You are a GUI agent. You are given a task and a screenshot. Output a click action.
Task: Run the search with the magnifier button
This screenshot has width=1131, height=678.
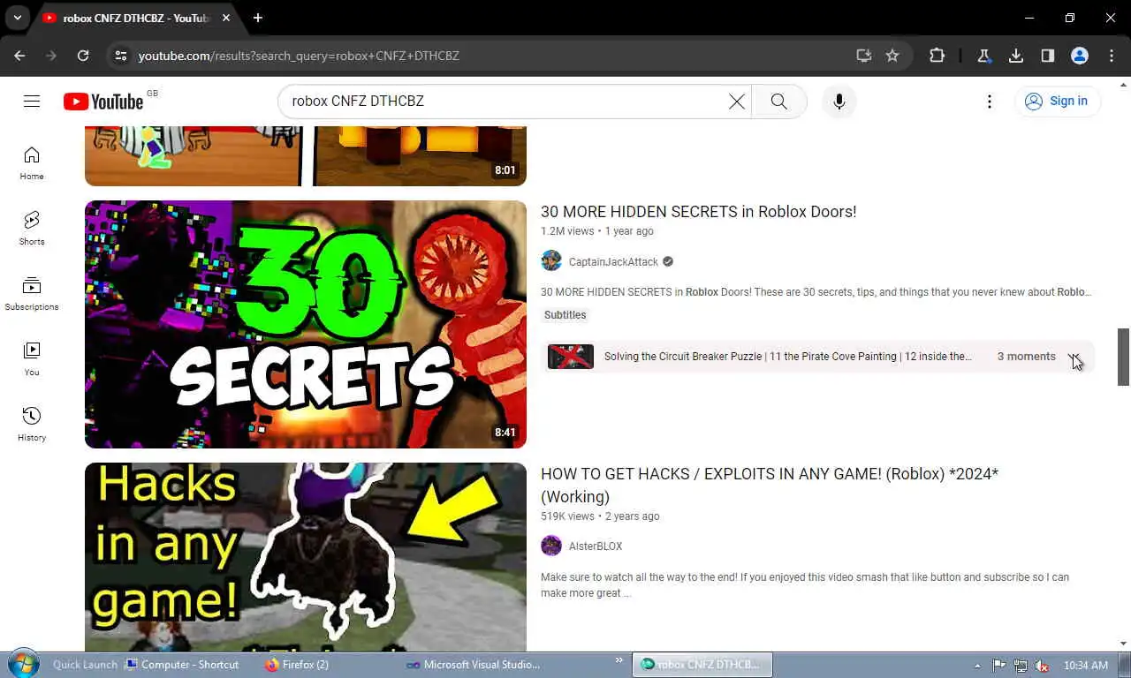point(778,102)
